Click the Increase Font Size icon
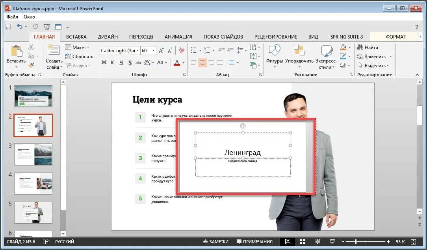427x250 pixels. coord(161,51)
